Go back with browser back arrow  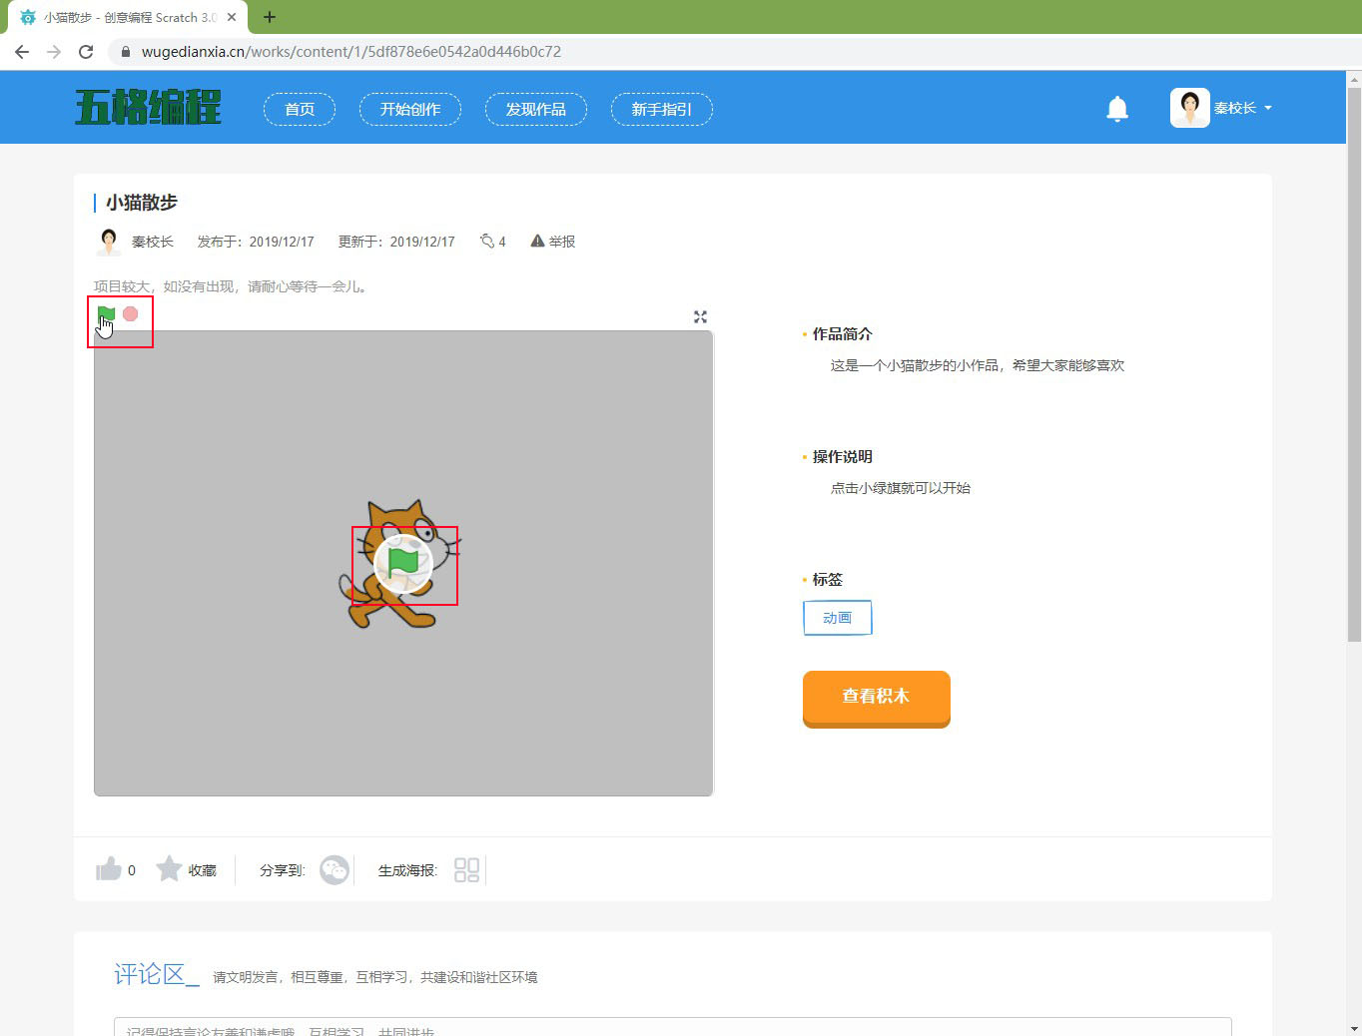pos(22,52)
